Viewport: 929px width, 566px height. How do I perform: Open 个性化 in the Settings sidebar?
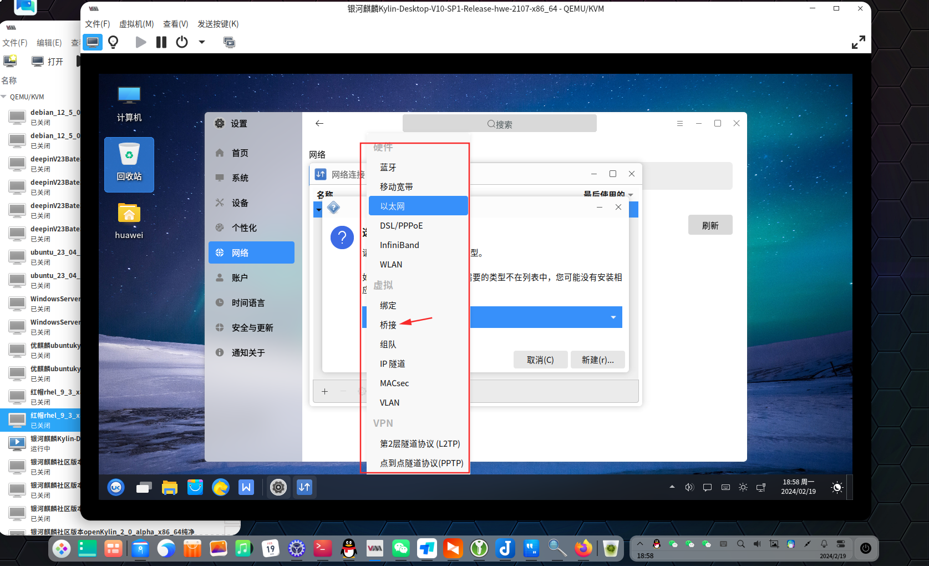pyautogui.click(x=251, y=228)
